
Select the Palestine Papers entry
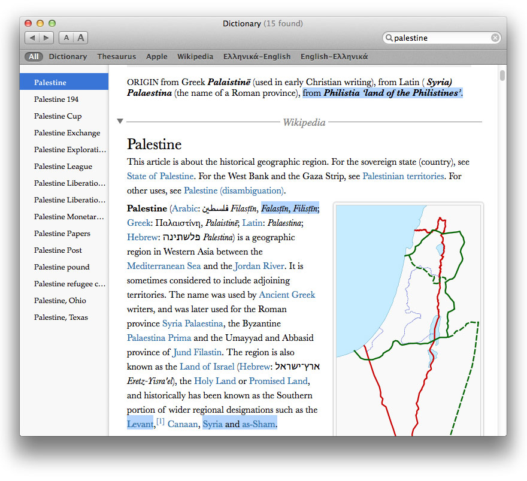[64, 233]
